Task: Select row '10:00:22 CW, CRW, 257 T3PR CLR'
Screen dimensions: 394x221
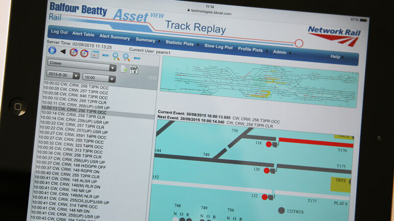Action: (x=72, y=125)
